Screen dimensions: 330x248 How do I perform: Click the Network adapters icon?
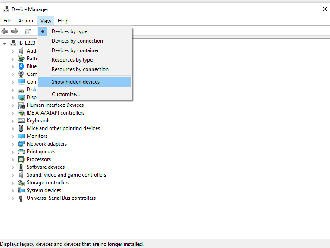click(21, 144)
